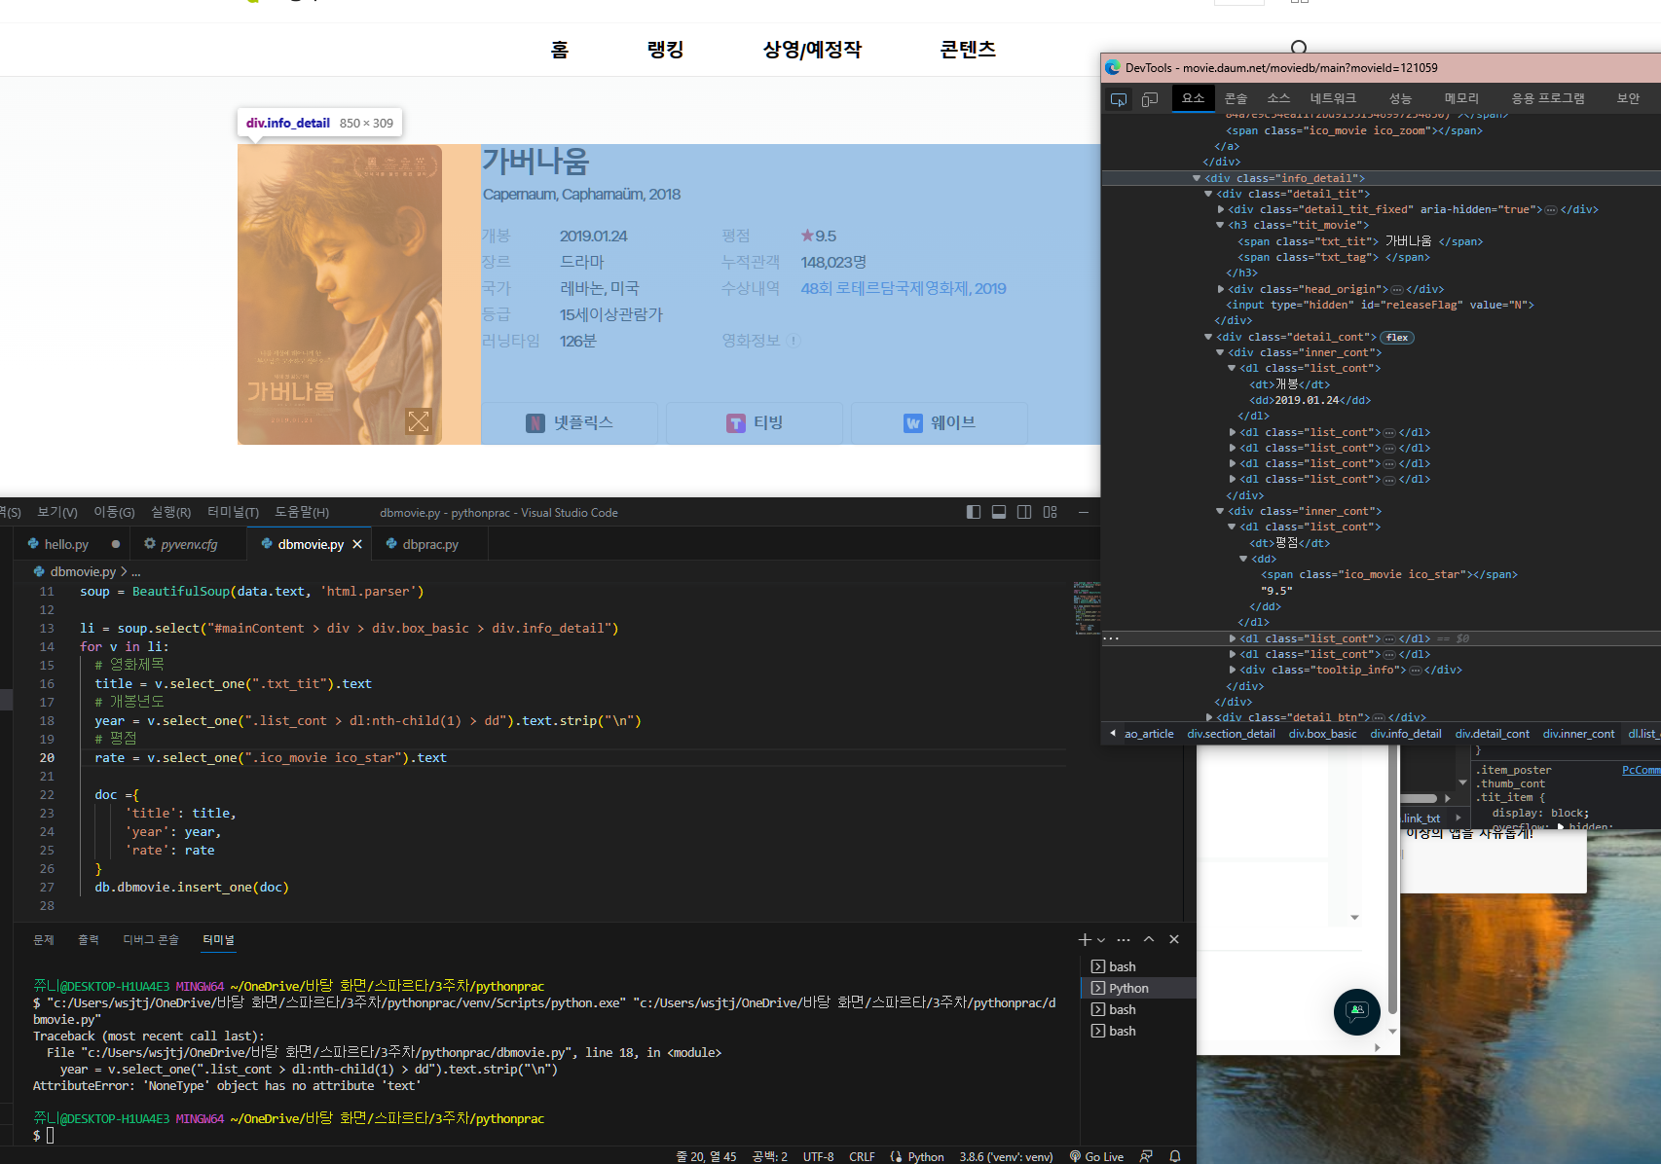Screen dimensions: 1661x1164
Task: Expand the div.detail_btn DOM node
Action: point(1209,717)
